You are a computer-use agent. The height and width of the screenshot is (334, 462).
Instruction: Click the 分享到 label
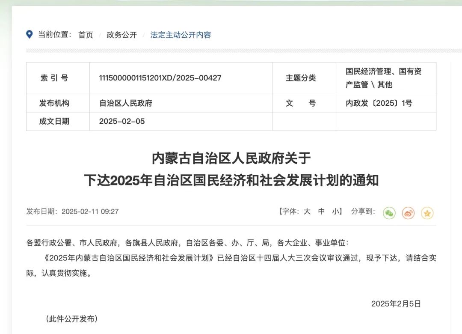click(363, 211)
